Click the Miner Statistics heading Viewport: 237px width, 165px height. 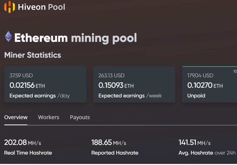pos(33,55)
